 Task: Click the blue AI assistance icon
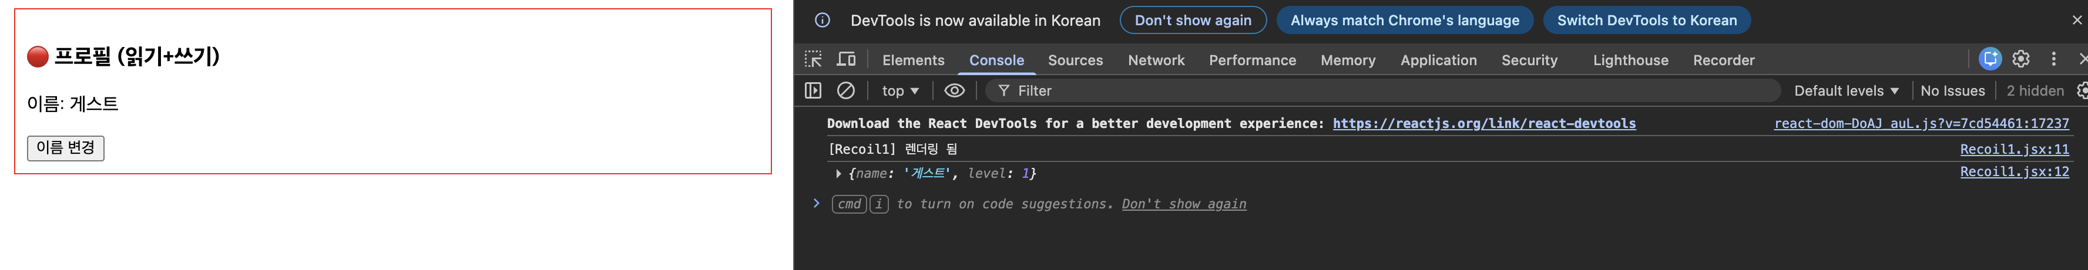1990,59
